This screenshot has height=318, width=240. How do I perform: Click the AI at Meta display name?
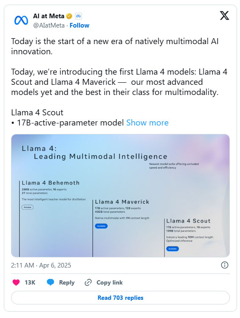(x=49, y=16)
